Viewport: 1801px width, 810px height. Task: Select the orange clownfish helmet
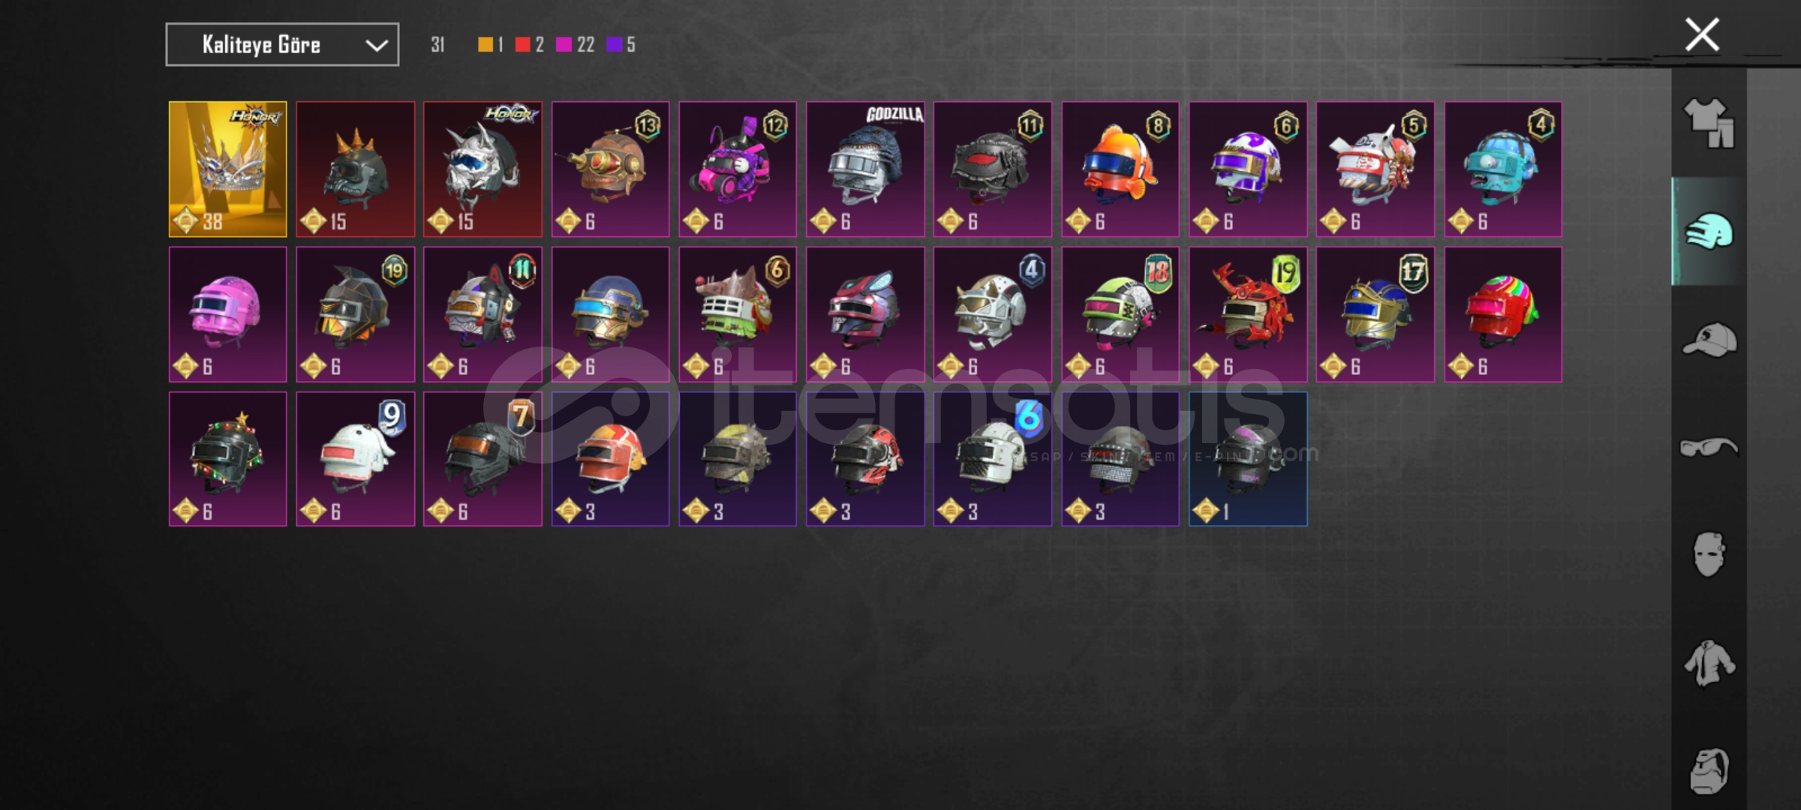tap(1120, 169)
